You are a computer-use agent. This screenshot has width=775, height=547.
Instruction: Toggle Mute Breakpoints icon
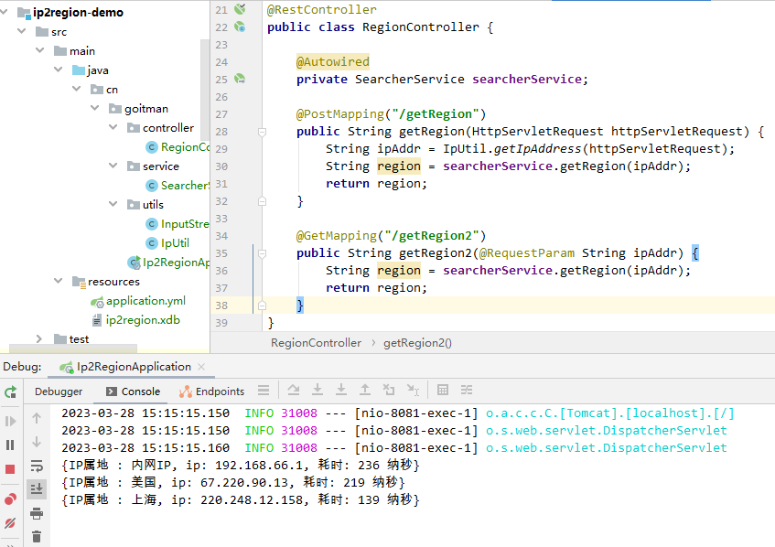(10, 524)
